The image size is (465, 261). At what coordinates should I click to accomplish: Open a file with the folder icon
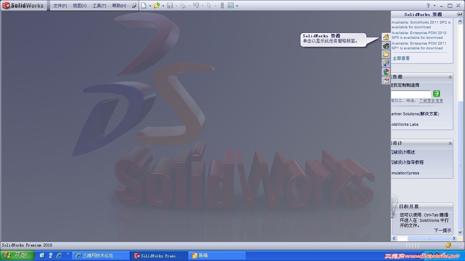click(x=157, y=5)
